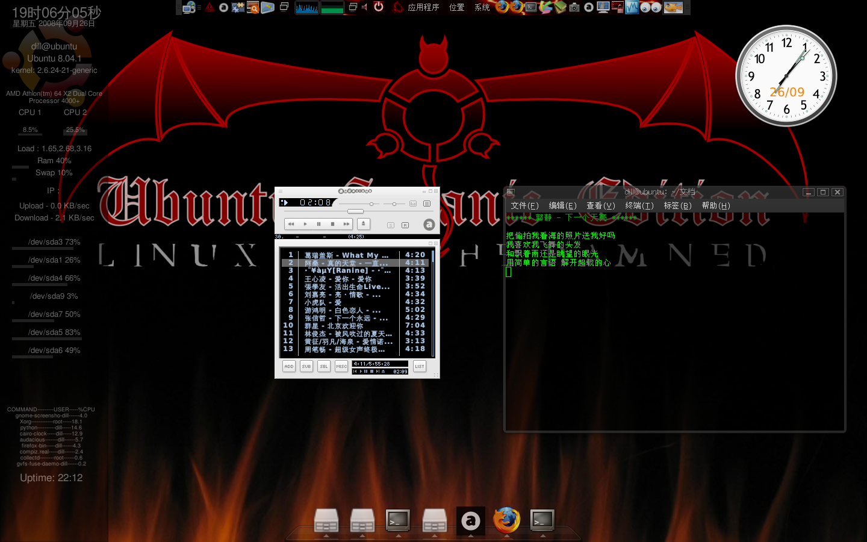
Task: Open 查看(V) menu in terminal
Action: pyautogui.click(x=601, y=206)
